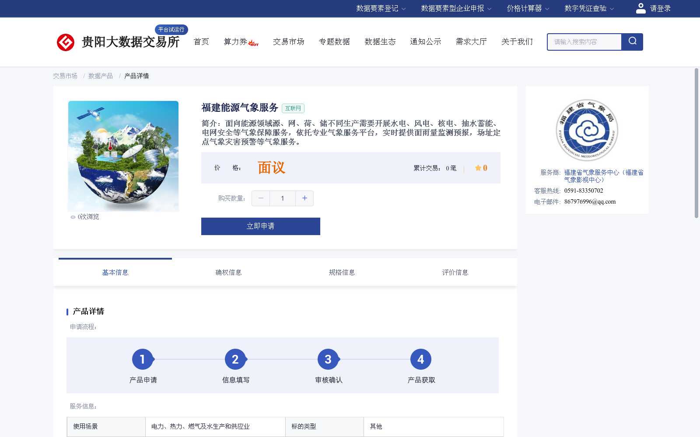Click the page vertical scrollbar

pos(696,143)
